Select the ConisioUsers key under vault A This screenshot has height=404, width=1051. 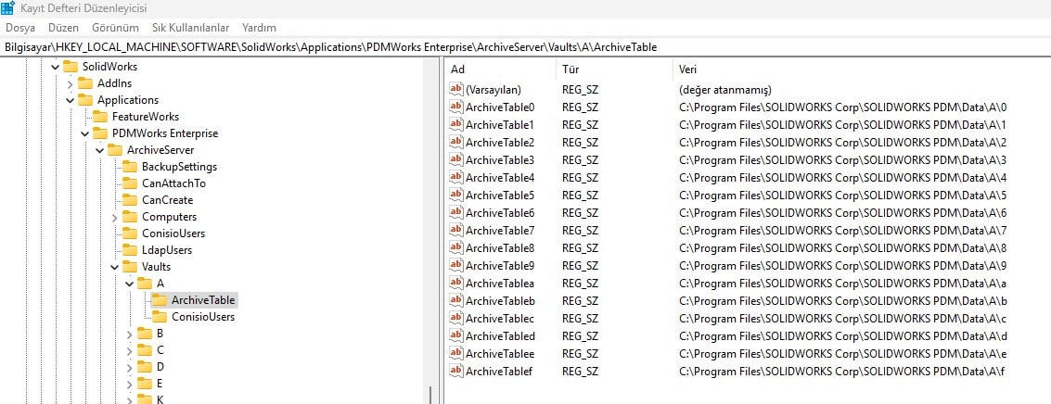[x=203, y=317]
